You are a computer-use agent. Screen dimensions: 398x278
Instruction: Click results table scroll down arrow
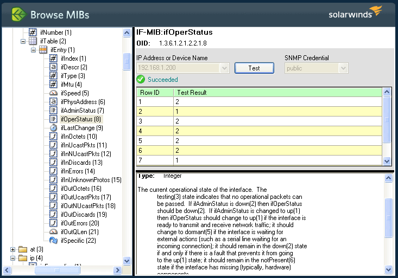387,161
